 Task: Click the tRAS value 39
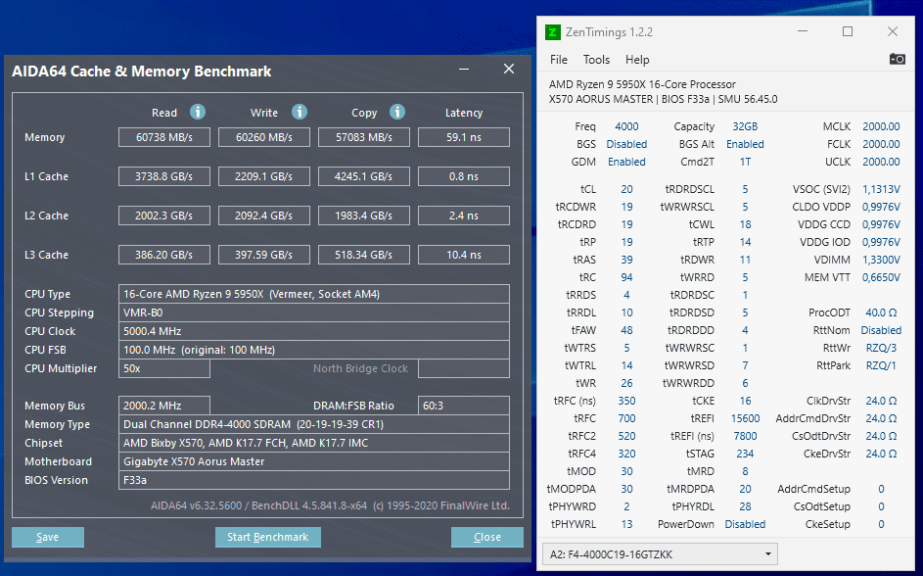(626, 260)
